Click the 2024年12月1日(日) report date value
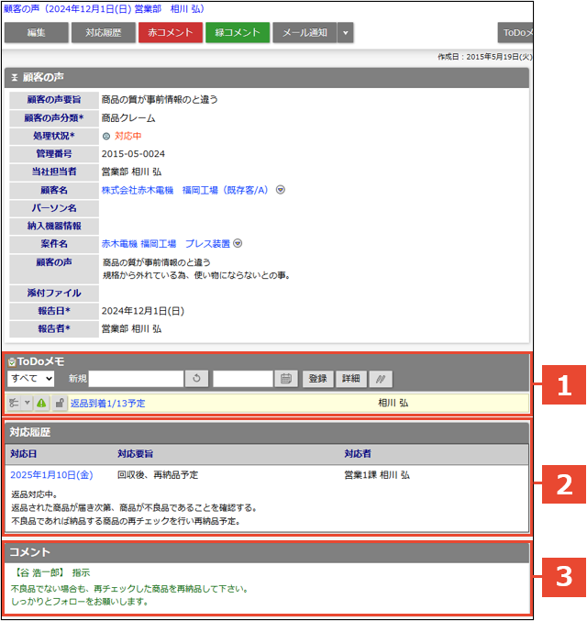Screen dimensions: 587x621 (143, 311)
